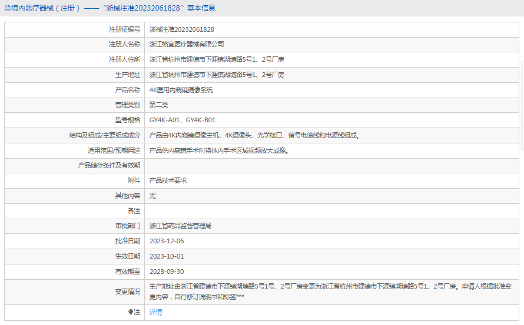The width and height of the screenshot is (524, 325).
Task: Select effective date 2023-10-01
Action: [167, 256]
